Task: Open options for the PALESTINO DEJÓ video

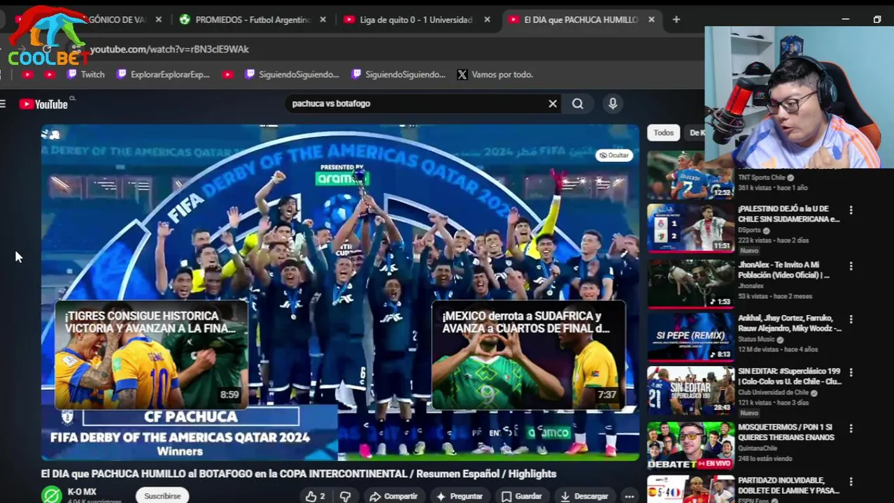Action: pyautogui.click(x=851, y=210)
